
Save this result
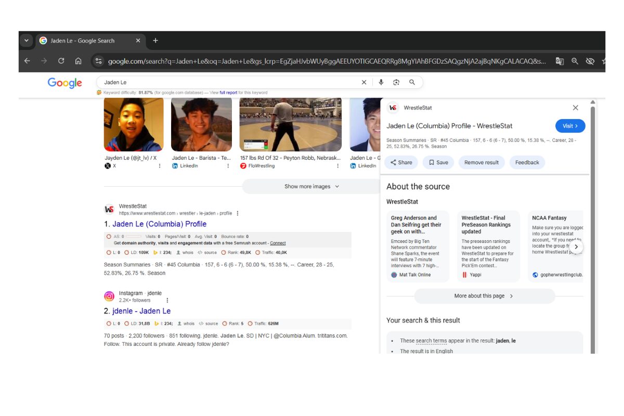438,162
